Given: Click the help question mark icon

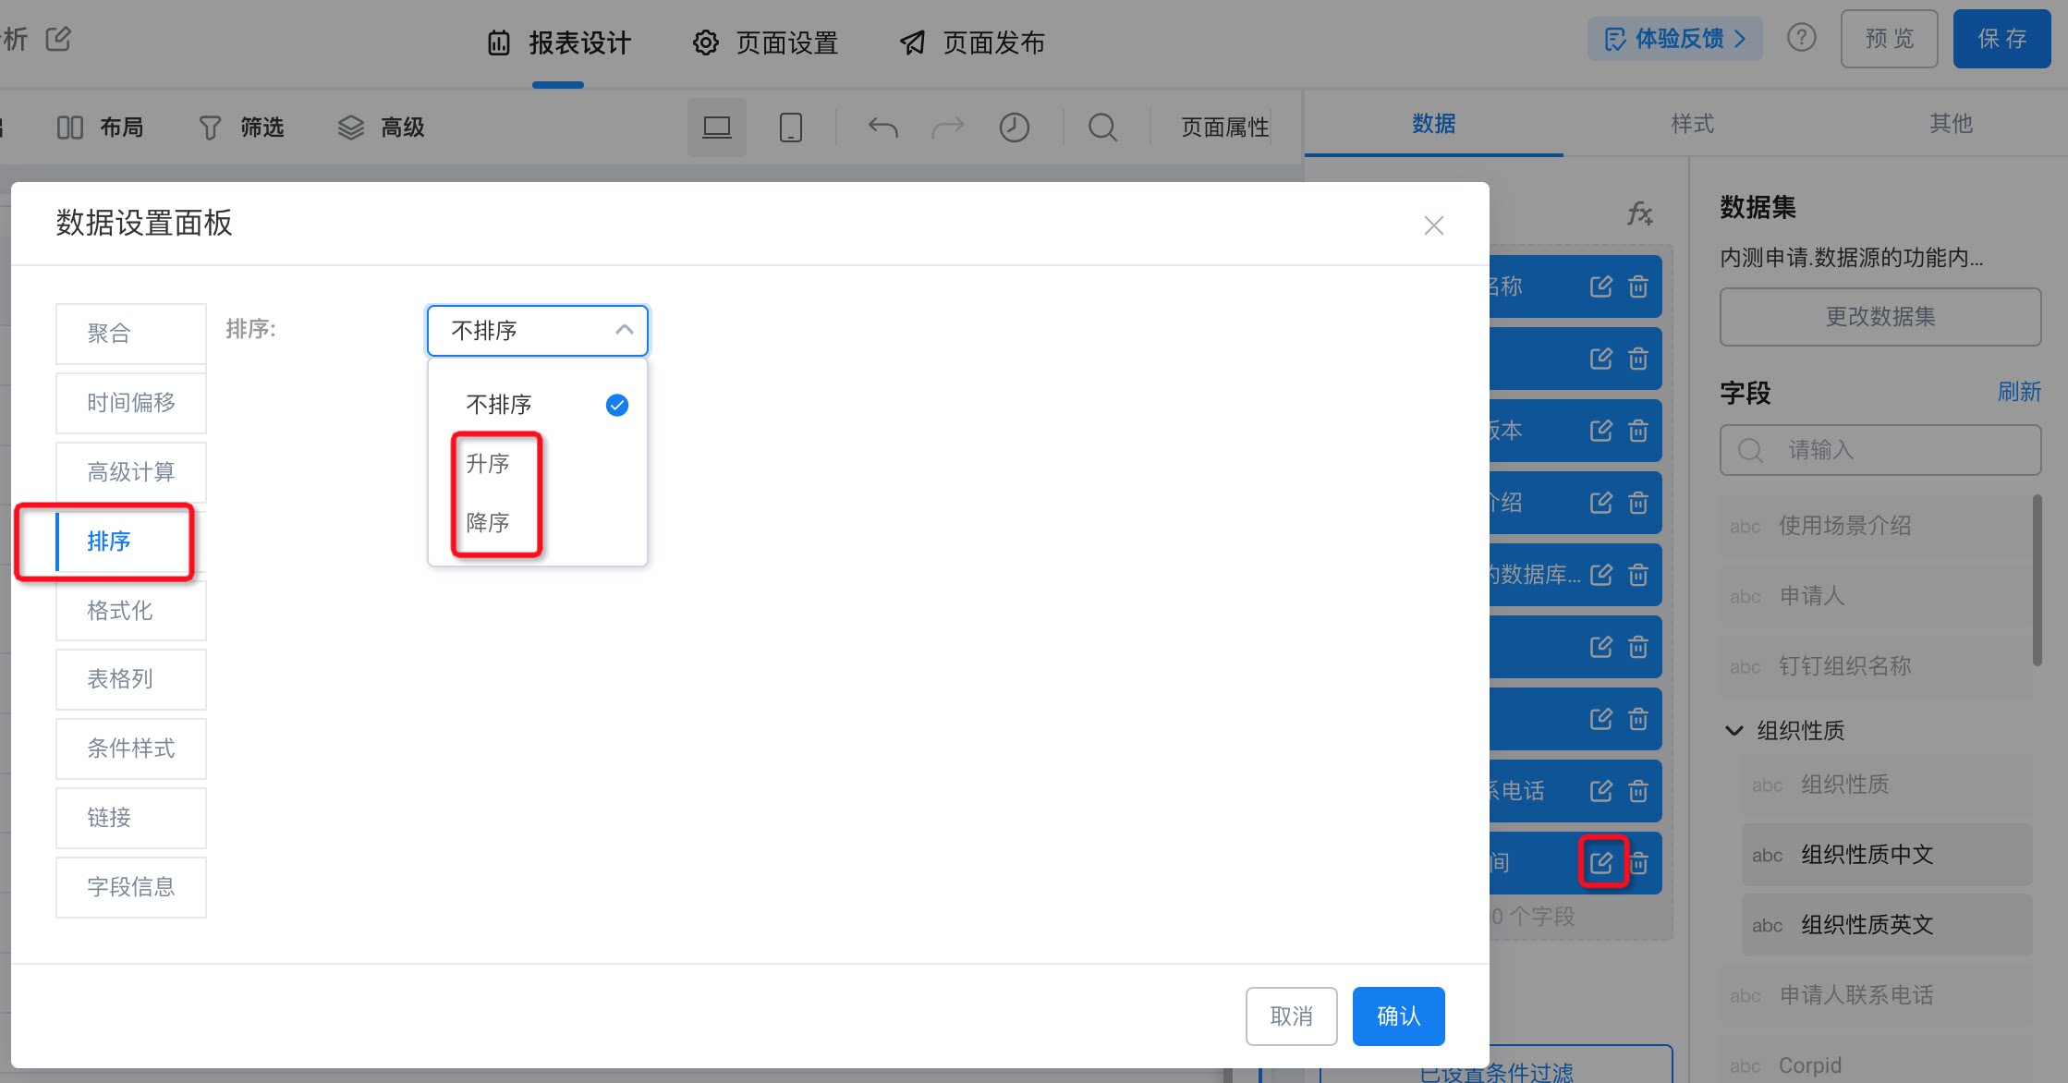Looking at the screenshot, I should click(x=1802, y=38).
